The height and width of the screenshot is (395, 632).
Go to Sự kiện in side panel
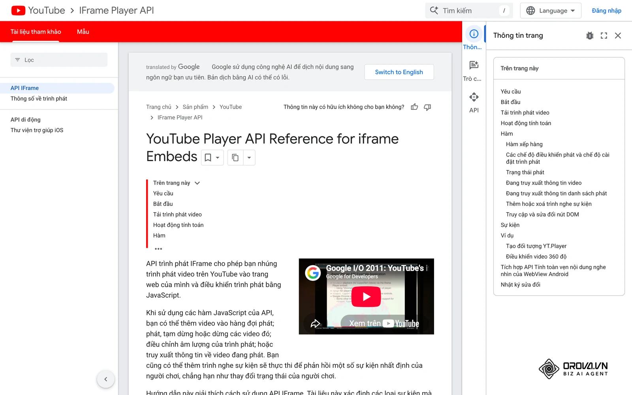click(510, 225)
